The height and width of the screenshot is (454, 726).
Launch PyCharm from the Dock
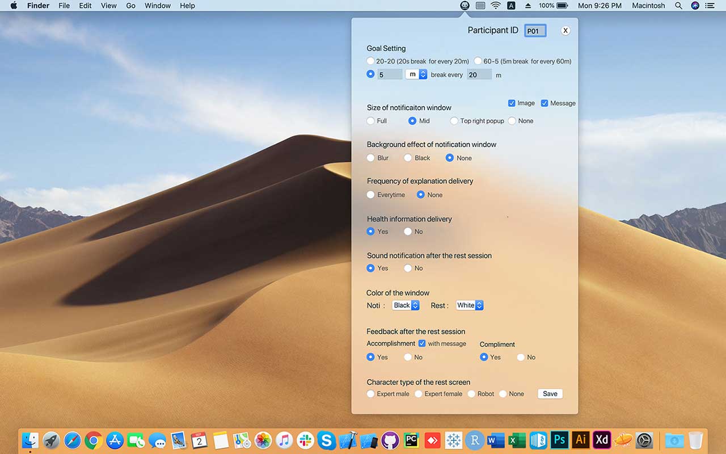coord(411,440)
